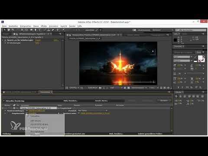208x156 pixels.
Task: Open the Hilfe menu
Action: pos(80,26)
